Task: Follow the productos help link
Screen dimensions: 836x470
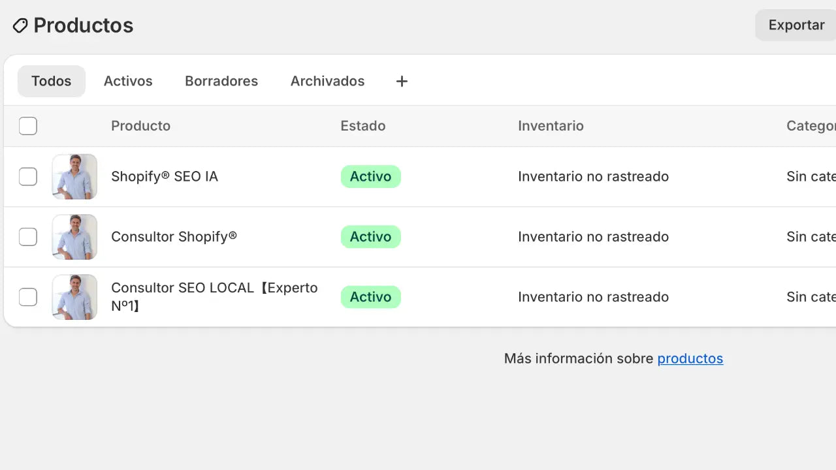Action: coord(690,358)
